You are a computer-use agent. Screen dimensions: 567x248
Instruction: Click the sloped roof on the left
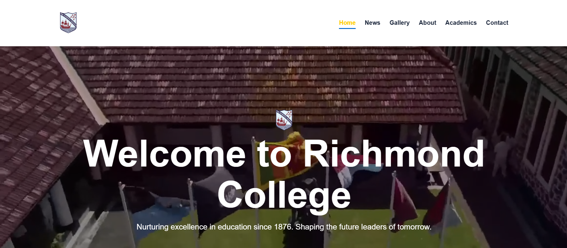click(x=39, y=119)
